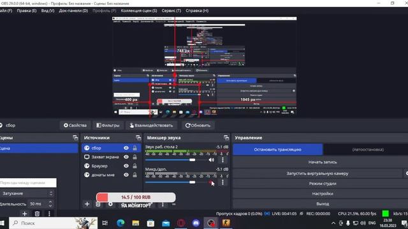Viewport: 408px width, 229px height.
Task: Open the Вид (V) menu
Action: click(48, 11)
